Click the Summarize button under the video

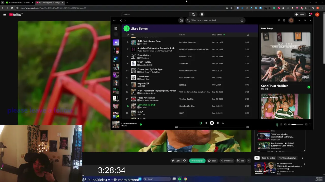tap(197, 161)
